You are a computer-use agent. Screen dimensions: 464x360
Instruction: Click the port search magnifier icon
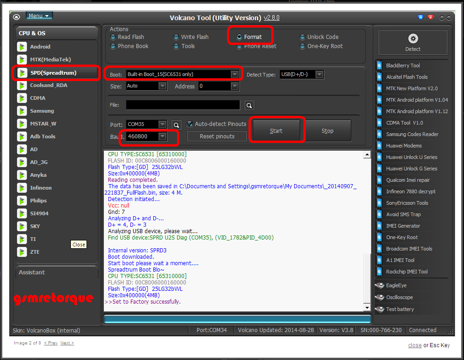[x=176, y=125]
